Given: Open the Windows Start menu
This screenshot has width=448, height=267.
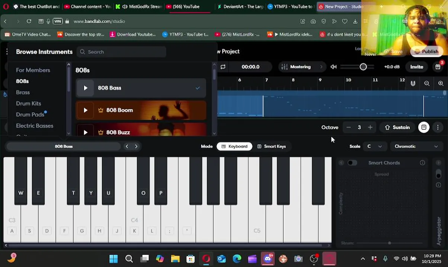Looking at the screenshot, I should [113, 258].
